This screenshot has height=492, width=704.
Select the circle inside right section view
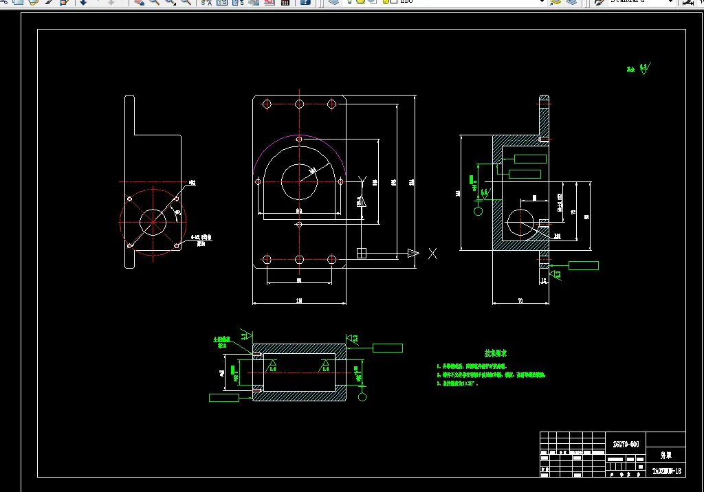click(520, 223)
